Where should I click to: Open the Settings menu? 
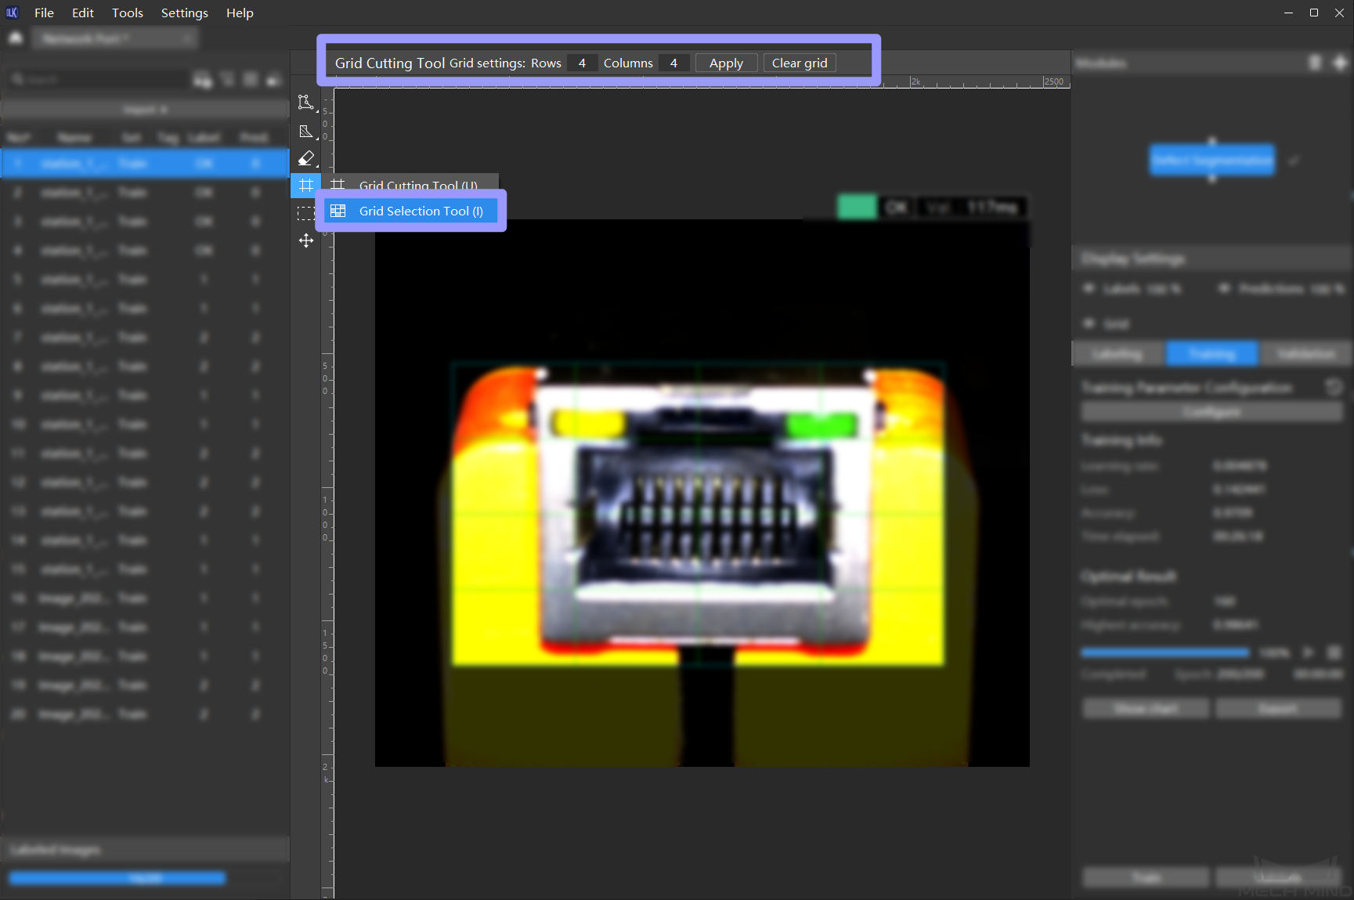click(185, 13)
